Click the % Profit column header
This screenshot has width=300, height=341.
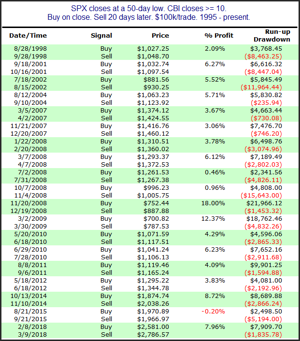coord(219,35)
